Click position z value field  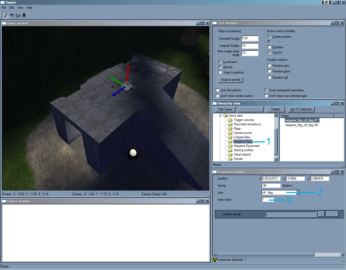(320, 178)
